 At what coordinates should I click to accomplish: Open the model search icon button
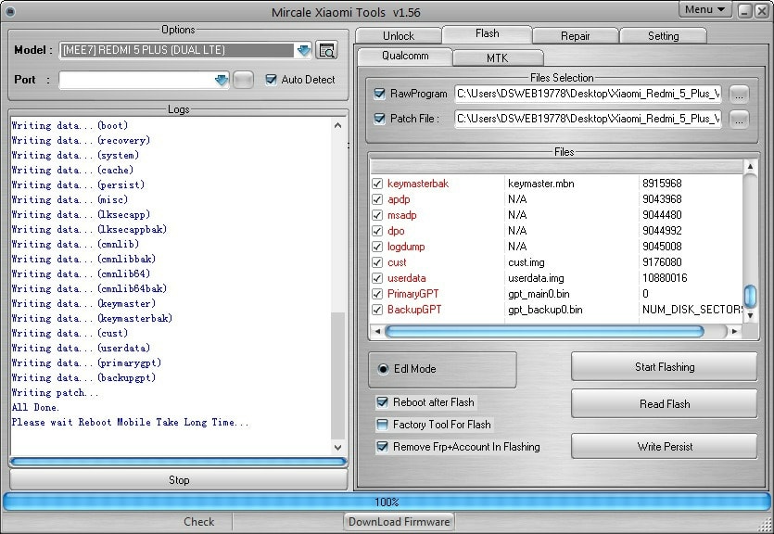click(x=326, y=50)
